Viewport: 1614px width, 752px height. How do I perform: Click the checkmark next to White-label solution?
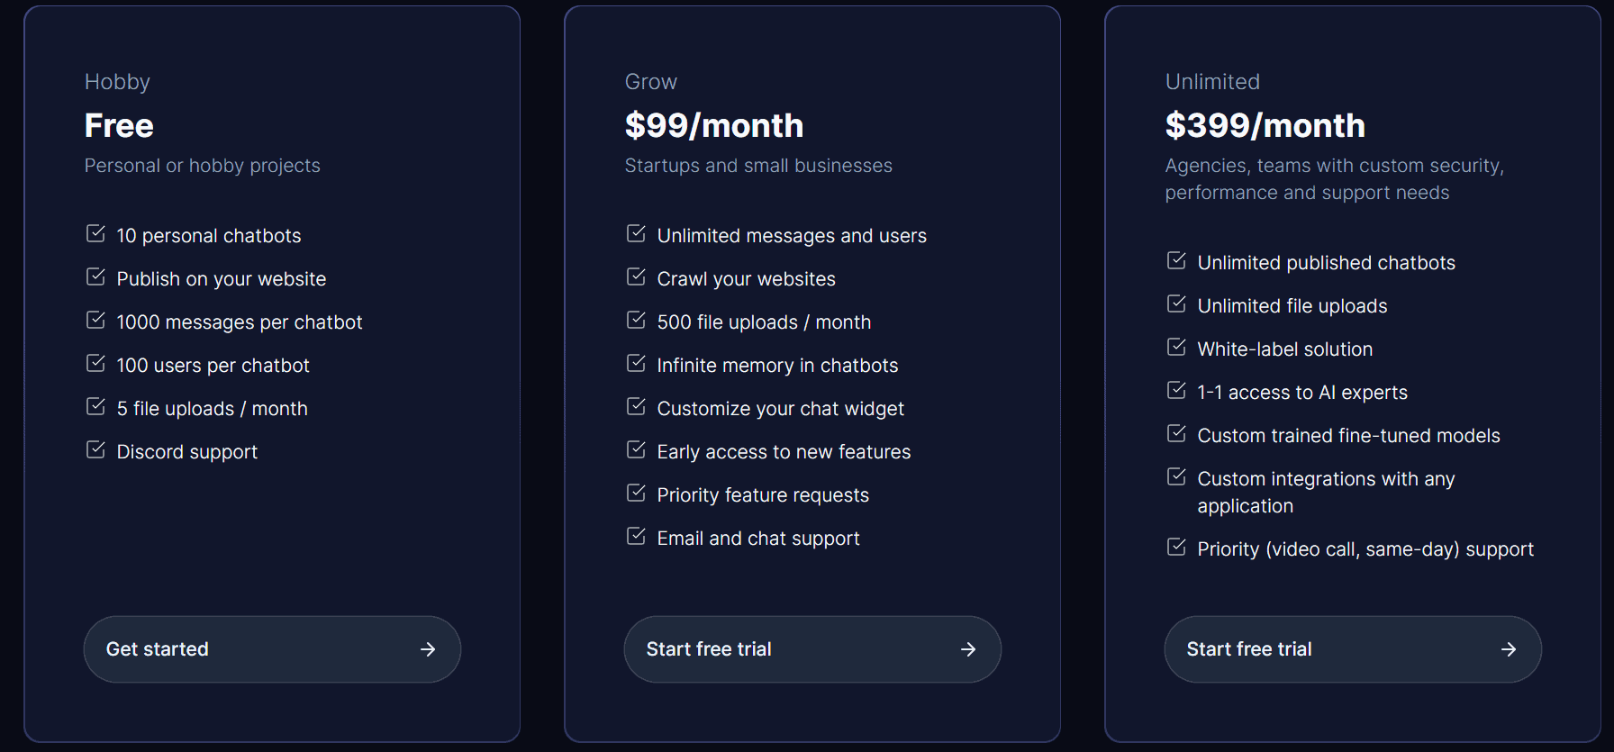[1176, 347]
